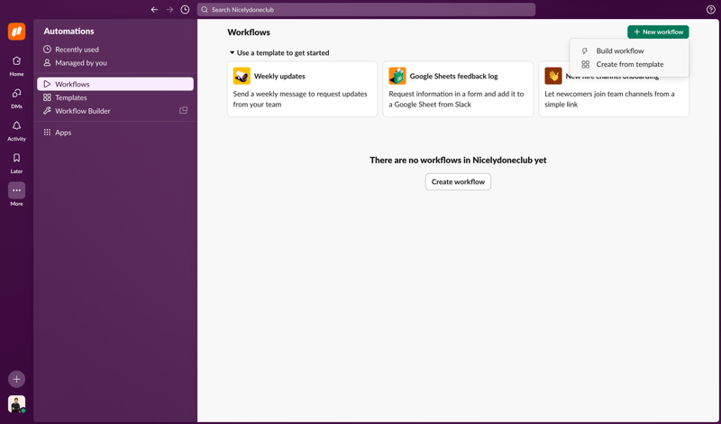Choose Build workflow from the dropdown
The image size is (721, 424).
629,51
